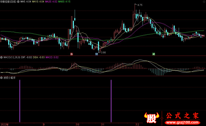This screenshot has height=126, width=206.
Task: Select the MA5: 4.04 indicator label
Action: 25,2
